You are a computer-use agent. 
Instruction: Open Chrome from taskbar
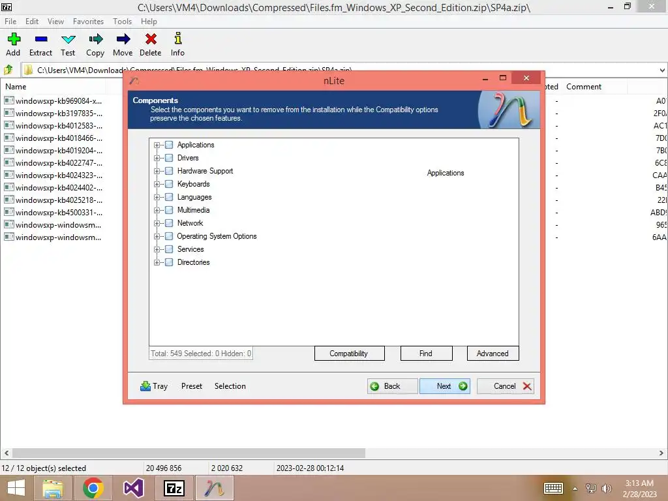pos(93,488)
